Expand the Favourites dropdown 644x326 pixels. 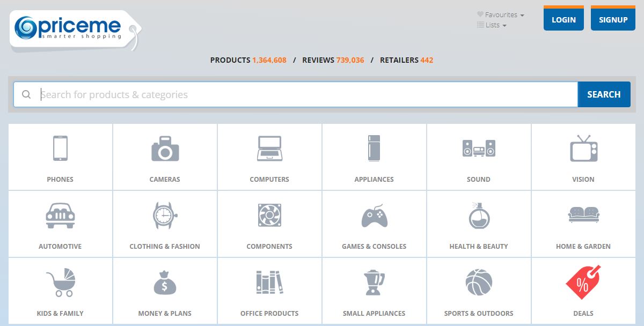[501, 15]
